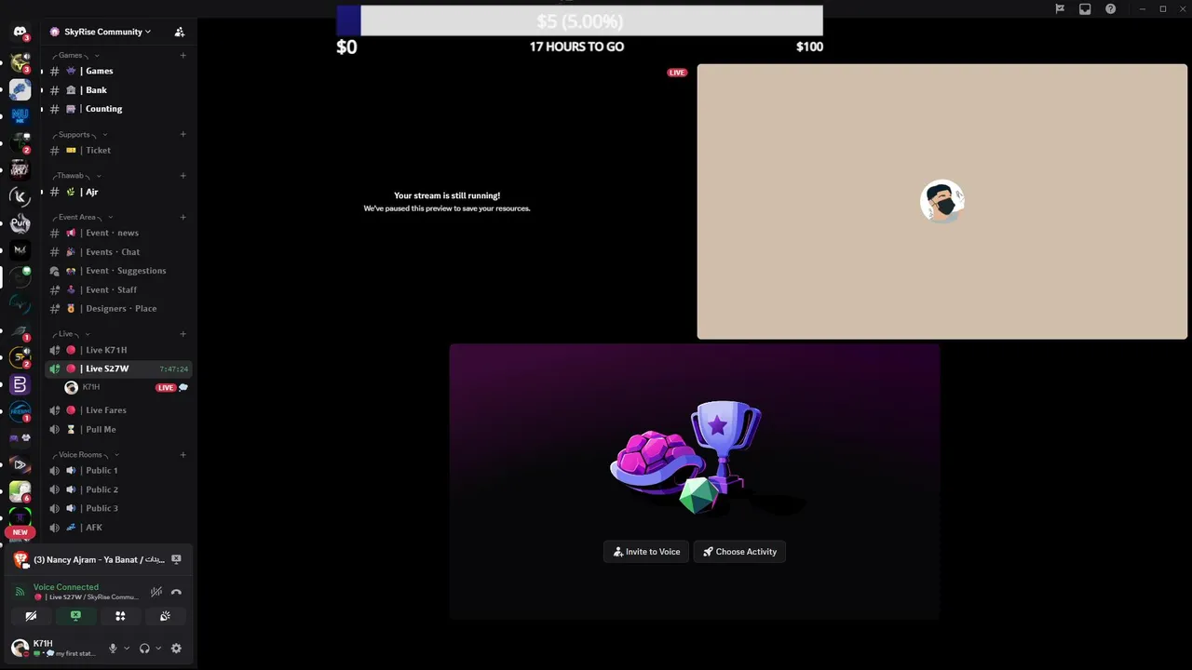
Task: Open the Ajr channel
Action: click(x=117, y=192)
